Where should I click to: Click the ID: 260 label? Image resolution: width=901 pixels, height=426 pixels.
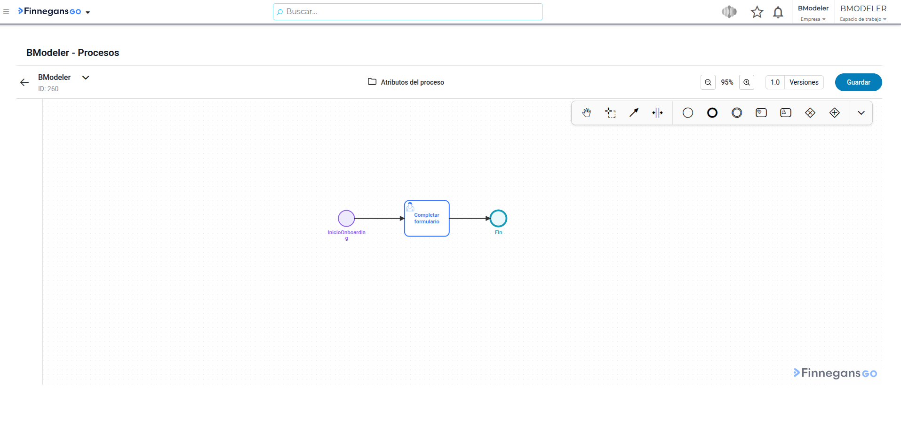(x=48, y=89)
